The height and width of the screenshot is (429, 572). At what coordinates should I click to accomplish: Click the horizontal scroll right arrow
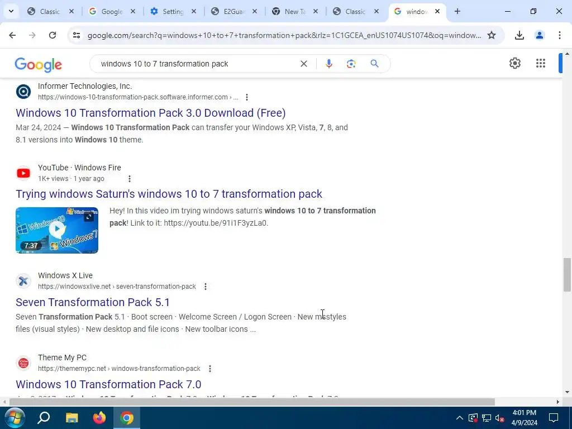click(x=558, y=402)
